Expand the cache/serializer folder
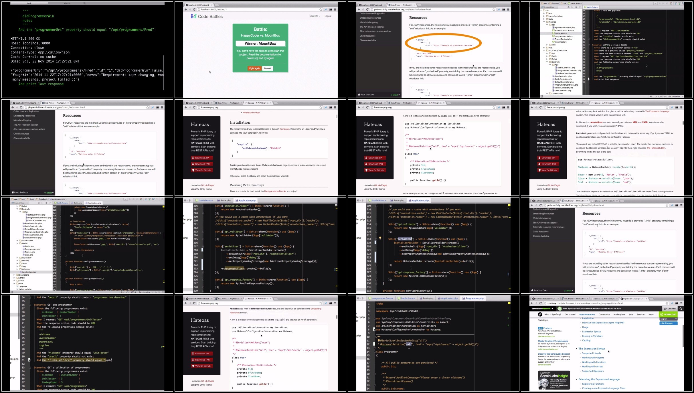This screenshot has width=694, height=393. 544,16
